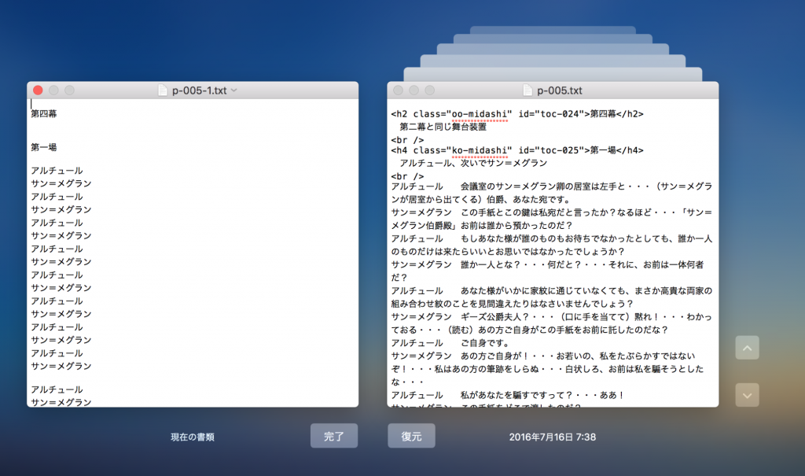Click the 完了 button to exit versions
Image resolution: width=805 pixels, height=476 pixels.
(333, 436)
